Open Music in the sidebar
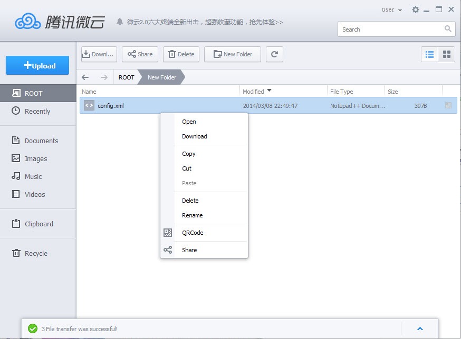 (38, 177)
